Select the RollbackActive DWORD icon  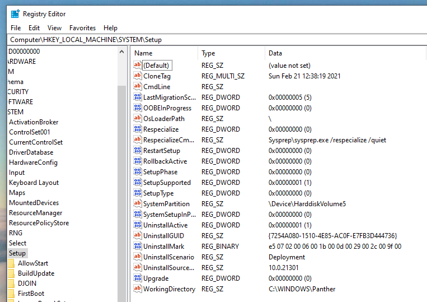[x=138, y=161]
